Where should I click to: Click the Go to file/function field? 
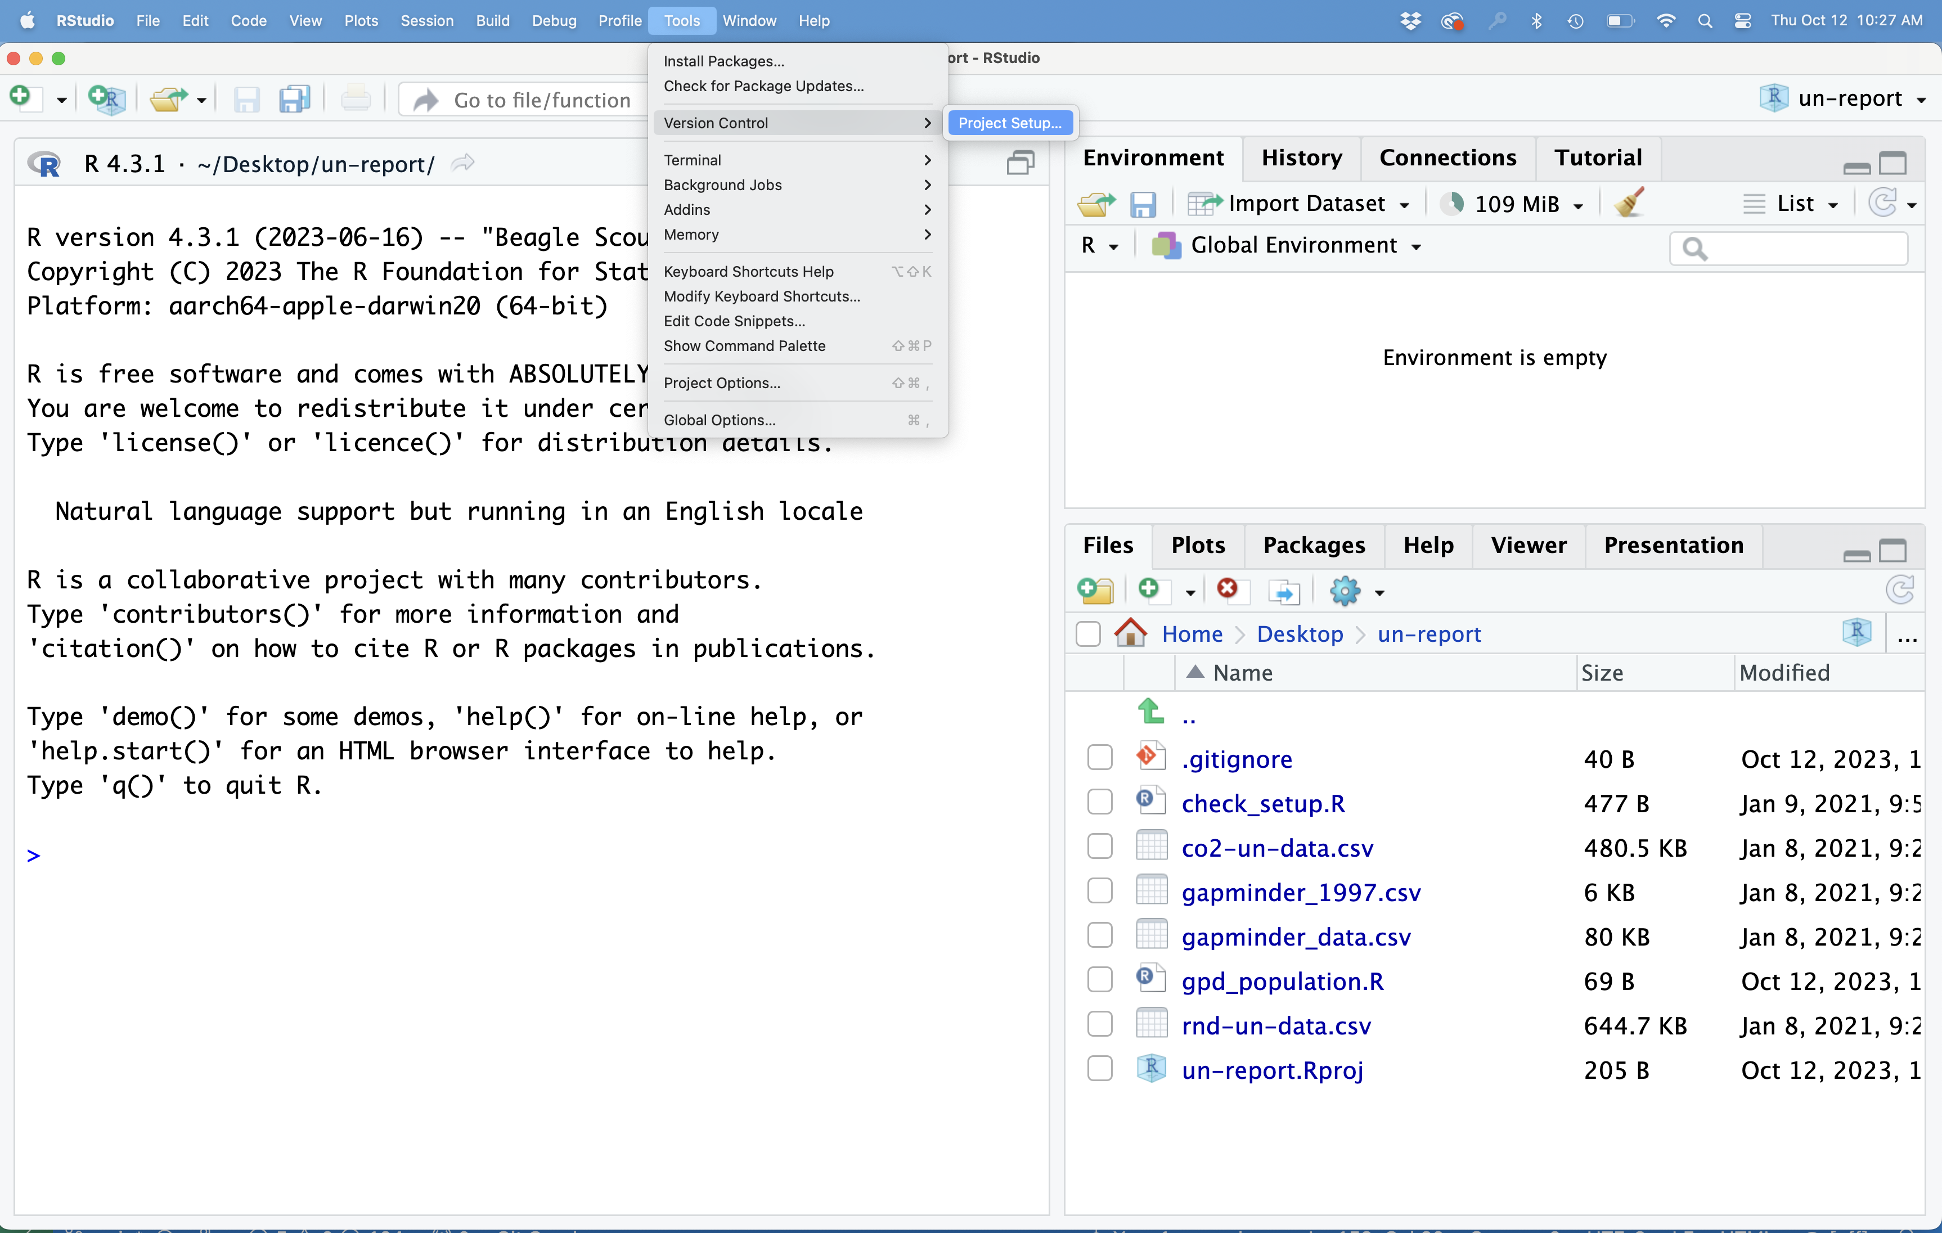point(524,100)
